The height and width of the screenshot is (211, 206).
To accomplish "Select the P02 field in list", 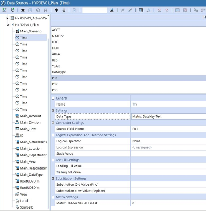I will point(128,84).
